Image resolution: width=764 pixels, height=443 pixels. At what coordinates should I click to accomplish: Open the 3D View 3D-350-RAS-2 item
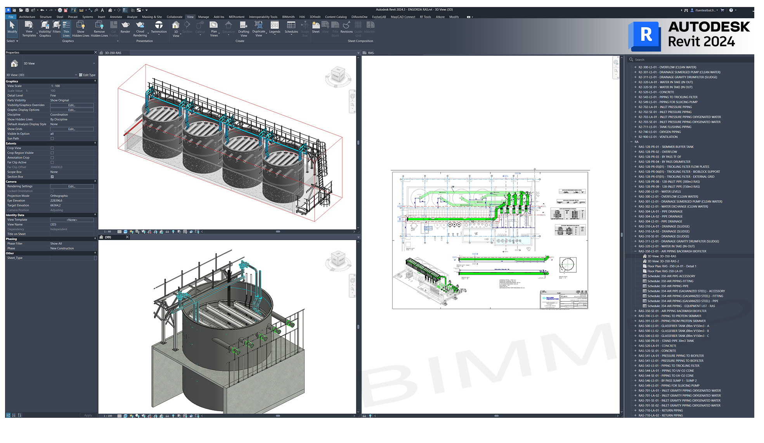663,261
